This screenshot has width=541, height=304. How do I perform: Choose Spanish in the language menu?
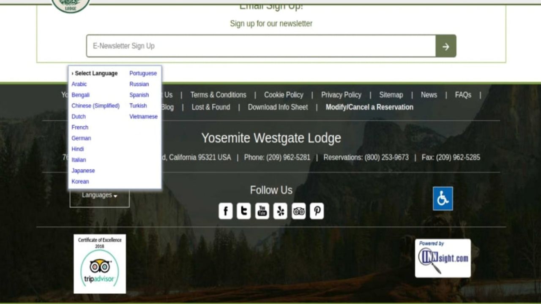[139, 95]
